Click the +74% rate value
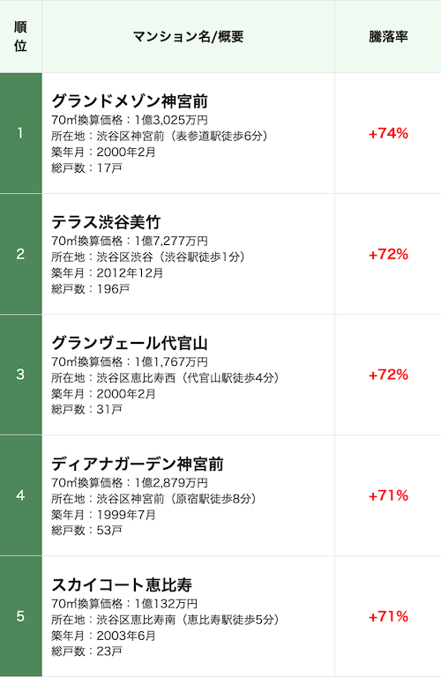 click(388, 133)
